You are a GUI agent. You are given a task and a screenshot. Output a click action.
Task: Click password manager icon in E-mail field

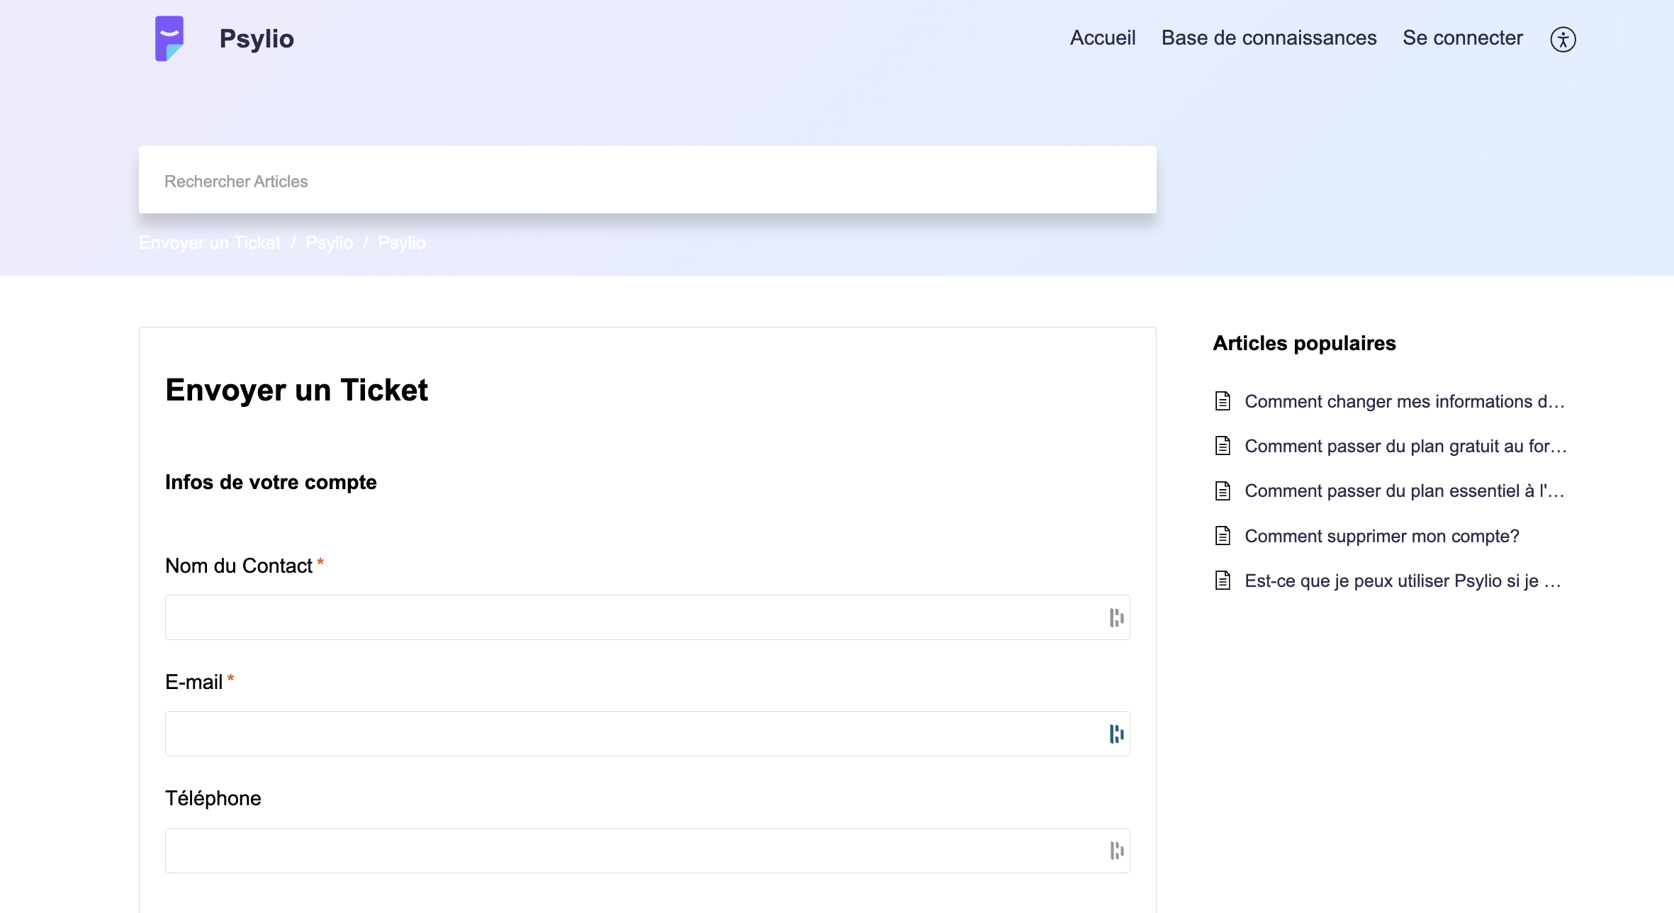(x=1116, y=734)
